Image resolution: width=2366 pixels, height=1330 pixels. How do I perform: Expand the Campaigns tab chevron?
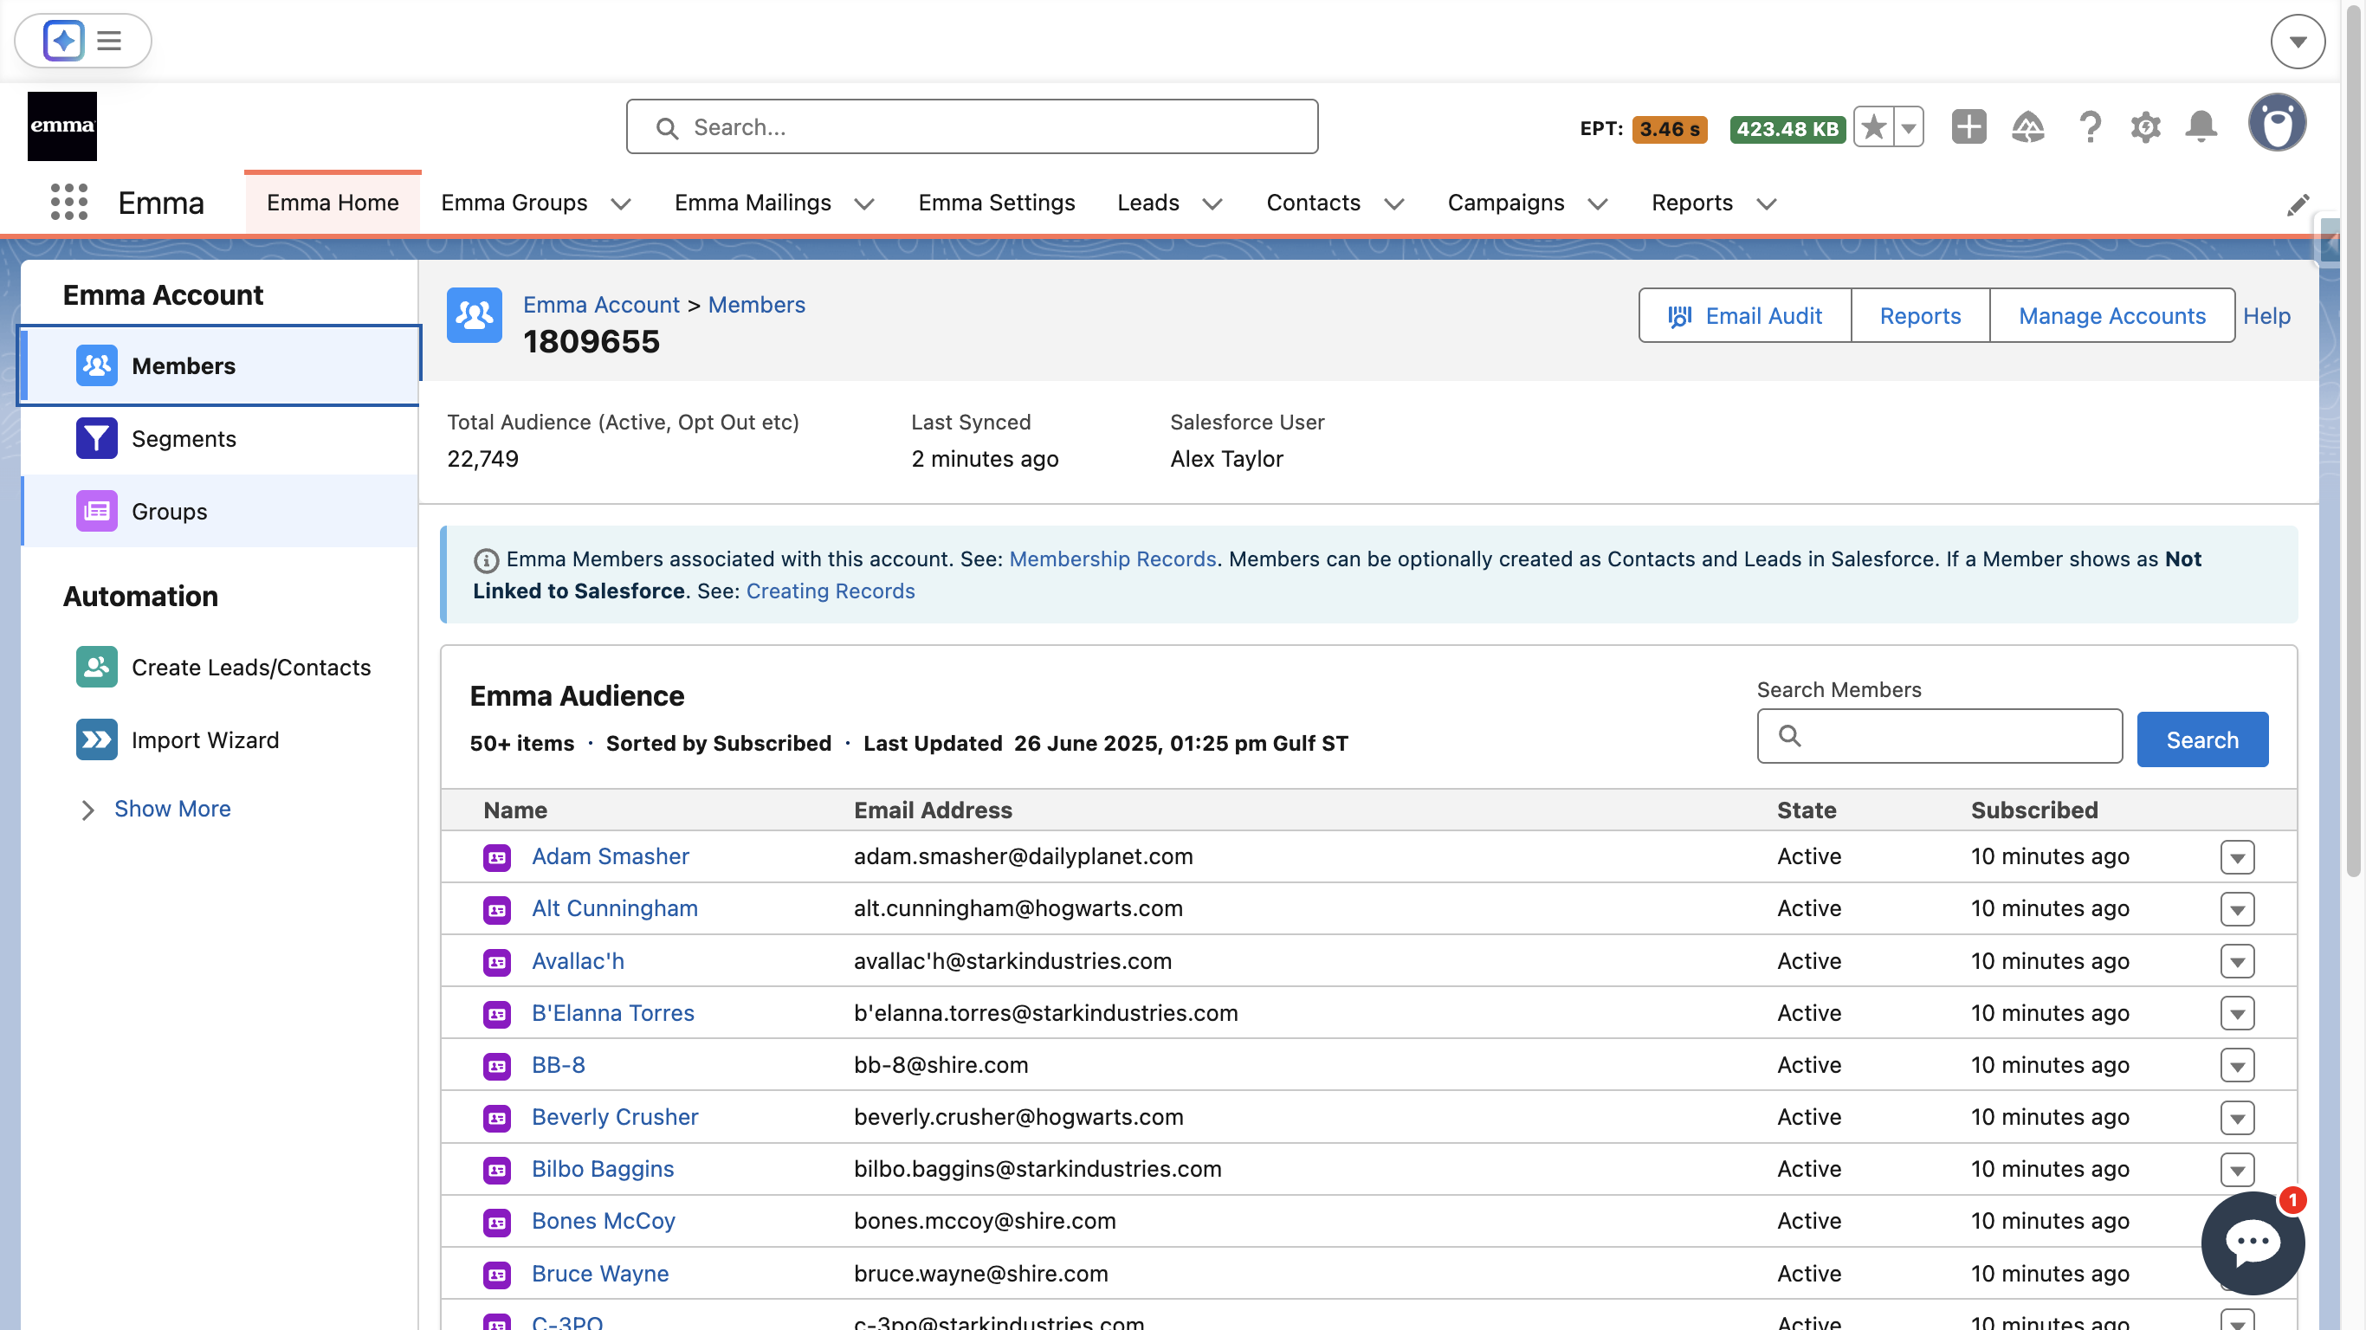pos(1598,203)
